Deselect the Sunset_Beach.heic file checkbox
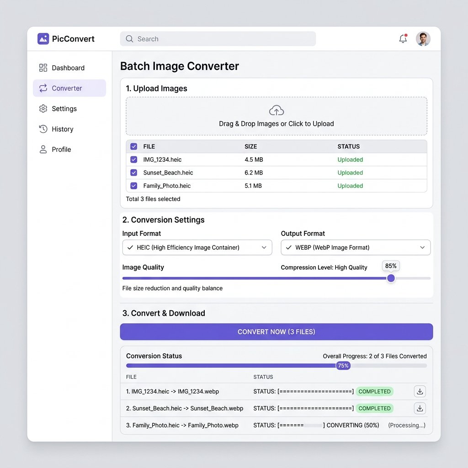The height and width of the screenshot is (468, 468). point(134,172)
